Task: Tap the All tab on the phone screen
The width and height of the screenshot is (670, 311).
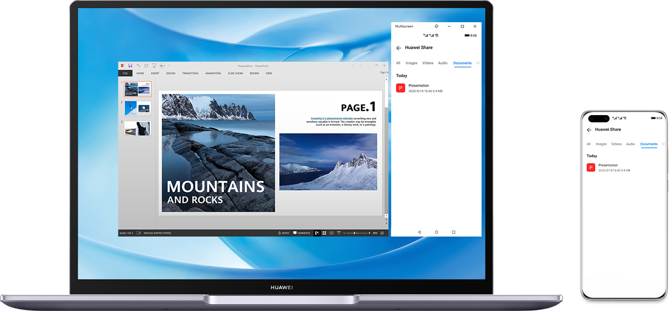Action: point(588,144)
